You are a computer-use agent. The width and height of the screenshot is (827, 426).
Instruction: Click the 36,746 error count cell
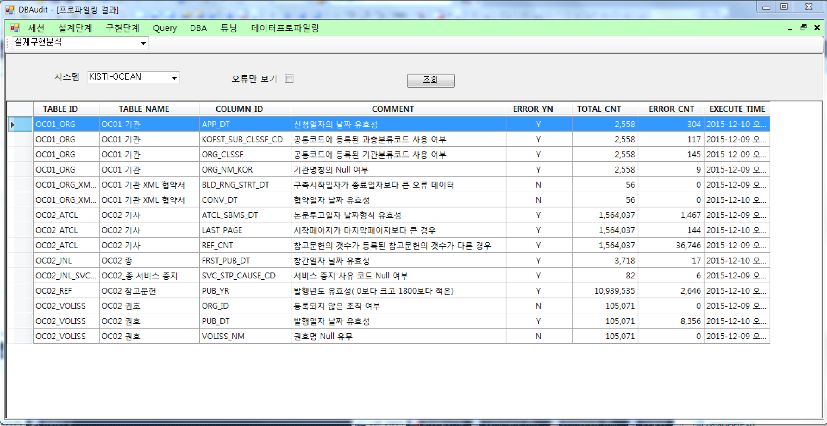(671, 246)
